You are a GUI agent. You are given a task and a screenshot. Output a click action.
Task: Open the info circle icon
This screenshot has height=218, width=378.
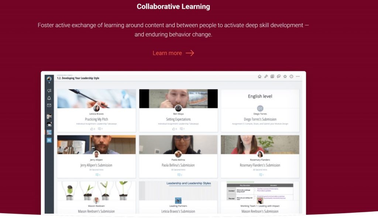[291, 76]
